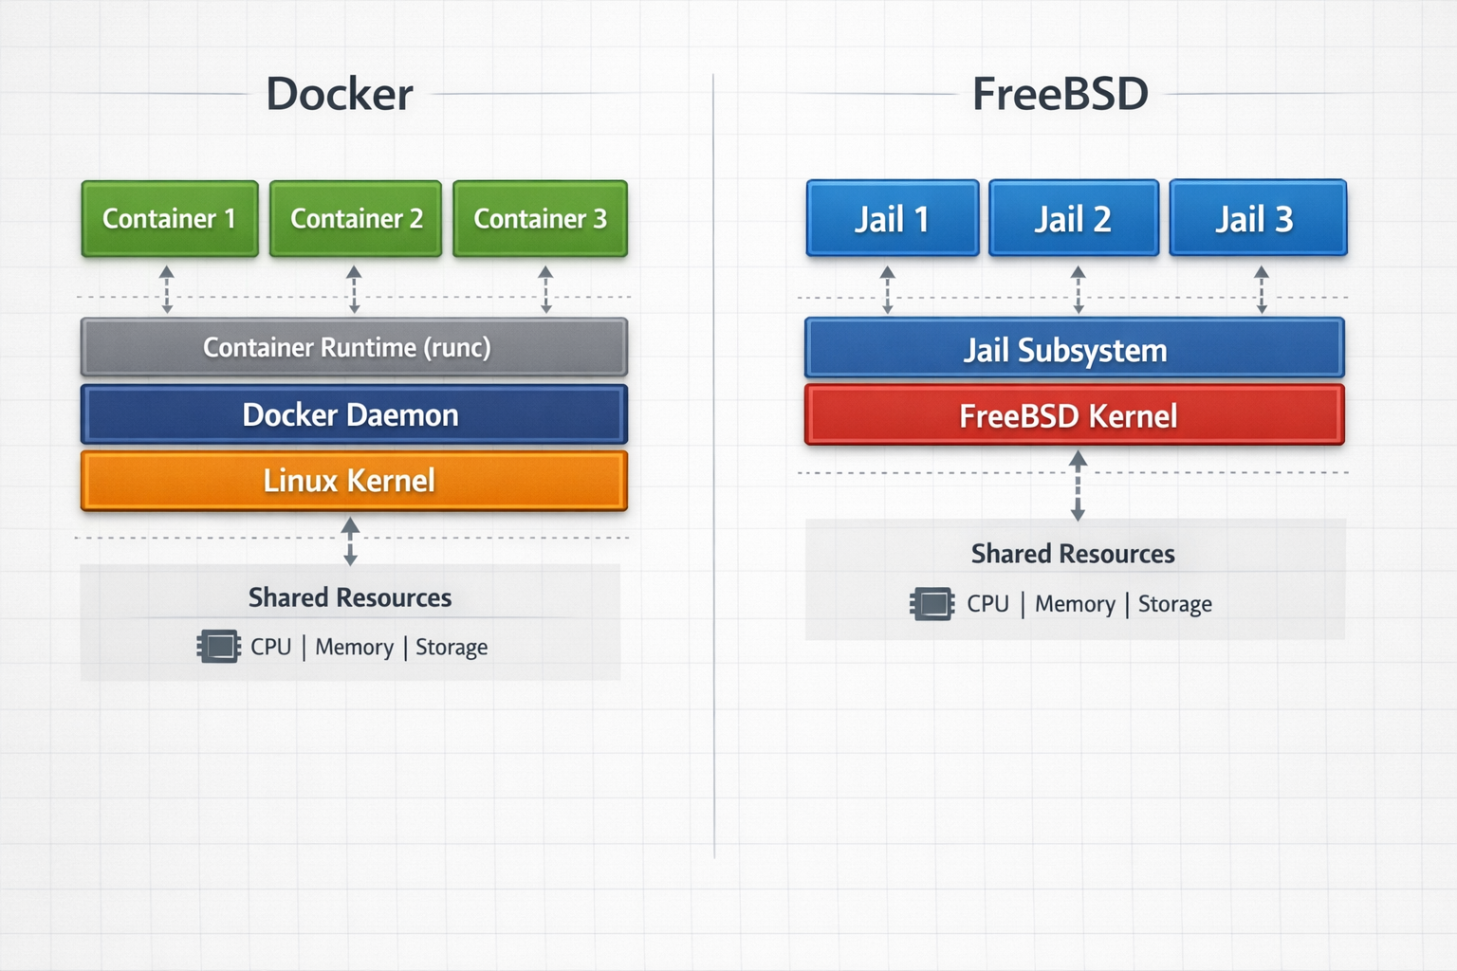Viewport: 1457px width, 971px height.
Task: Select the Jail 1 block
Action: [892, 219]
